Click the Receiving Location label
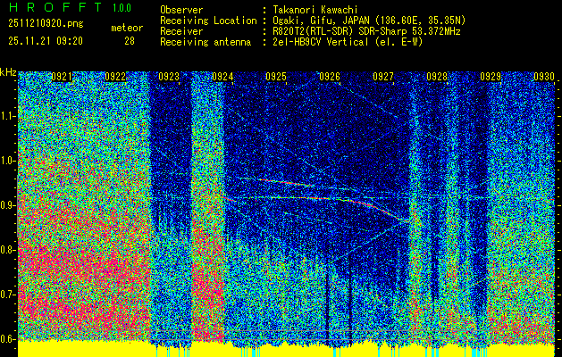 pos(208,21)
